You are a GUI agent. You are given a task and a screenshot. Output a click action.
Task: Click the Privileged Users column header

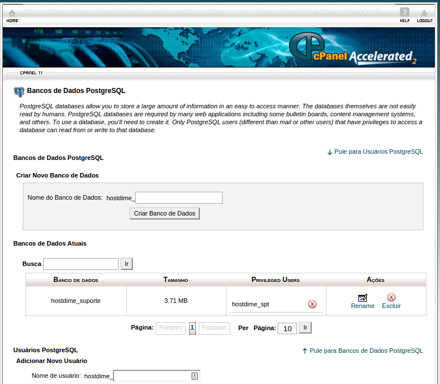[276, 280]
